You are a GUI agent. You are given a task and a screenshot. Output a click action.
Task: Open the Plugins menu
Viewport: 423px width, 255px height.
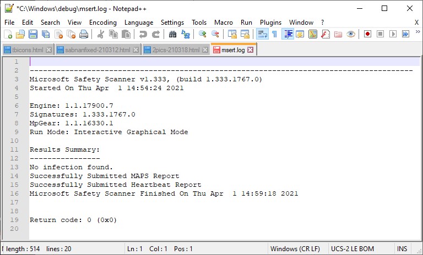(270, 23)
